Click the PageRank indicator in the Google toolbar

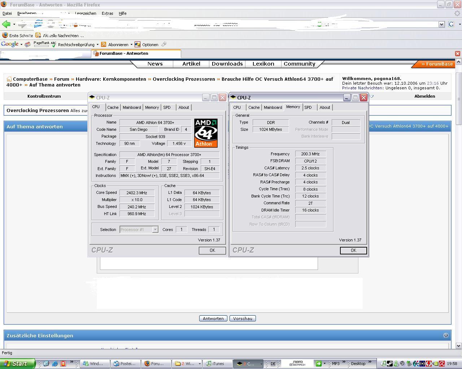pyautogui.click(x=41, y=44)
